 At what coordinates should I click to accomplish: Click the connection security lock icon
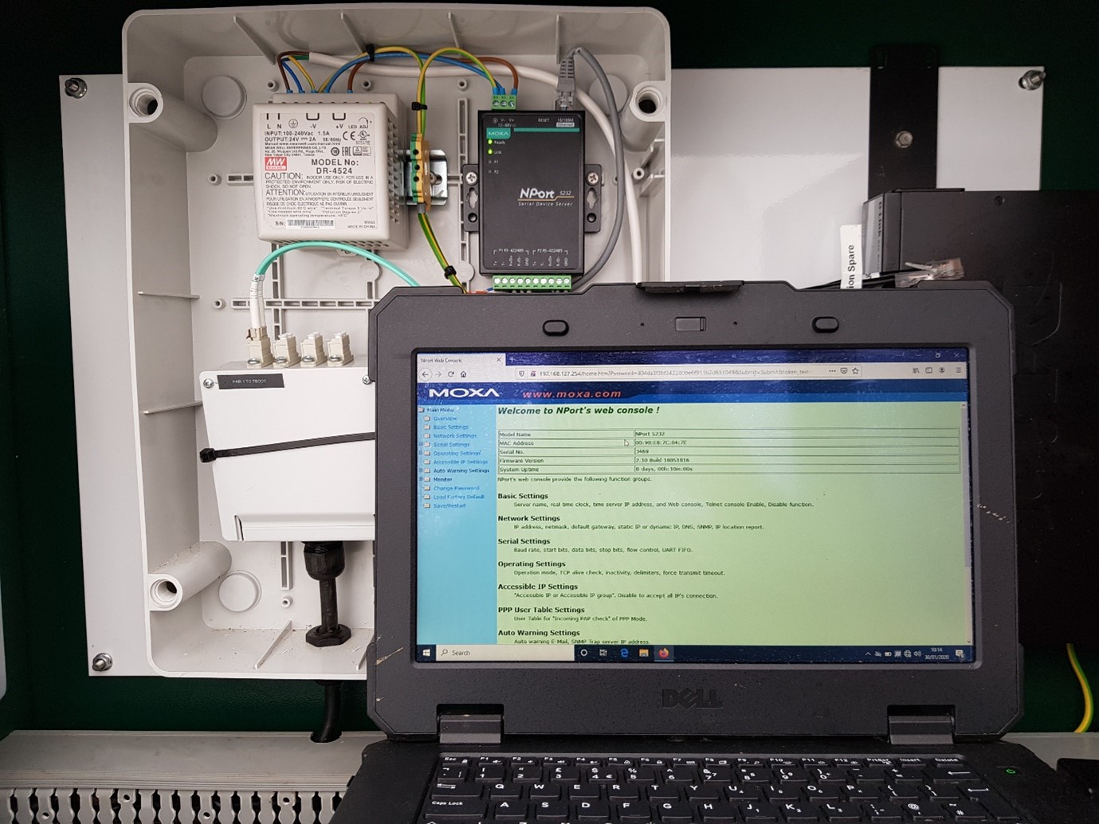pos(533,374)
